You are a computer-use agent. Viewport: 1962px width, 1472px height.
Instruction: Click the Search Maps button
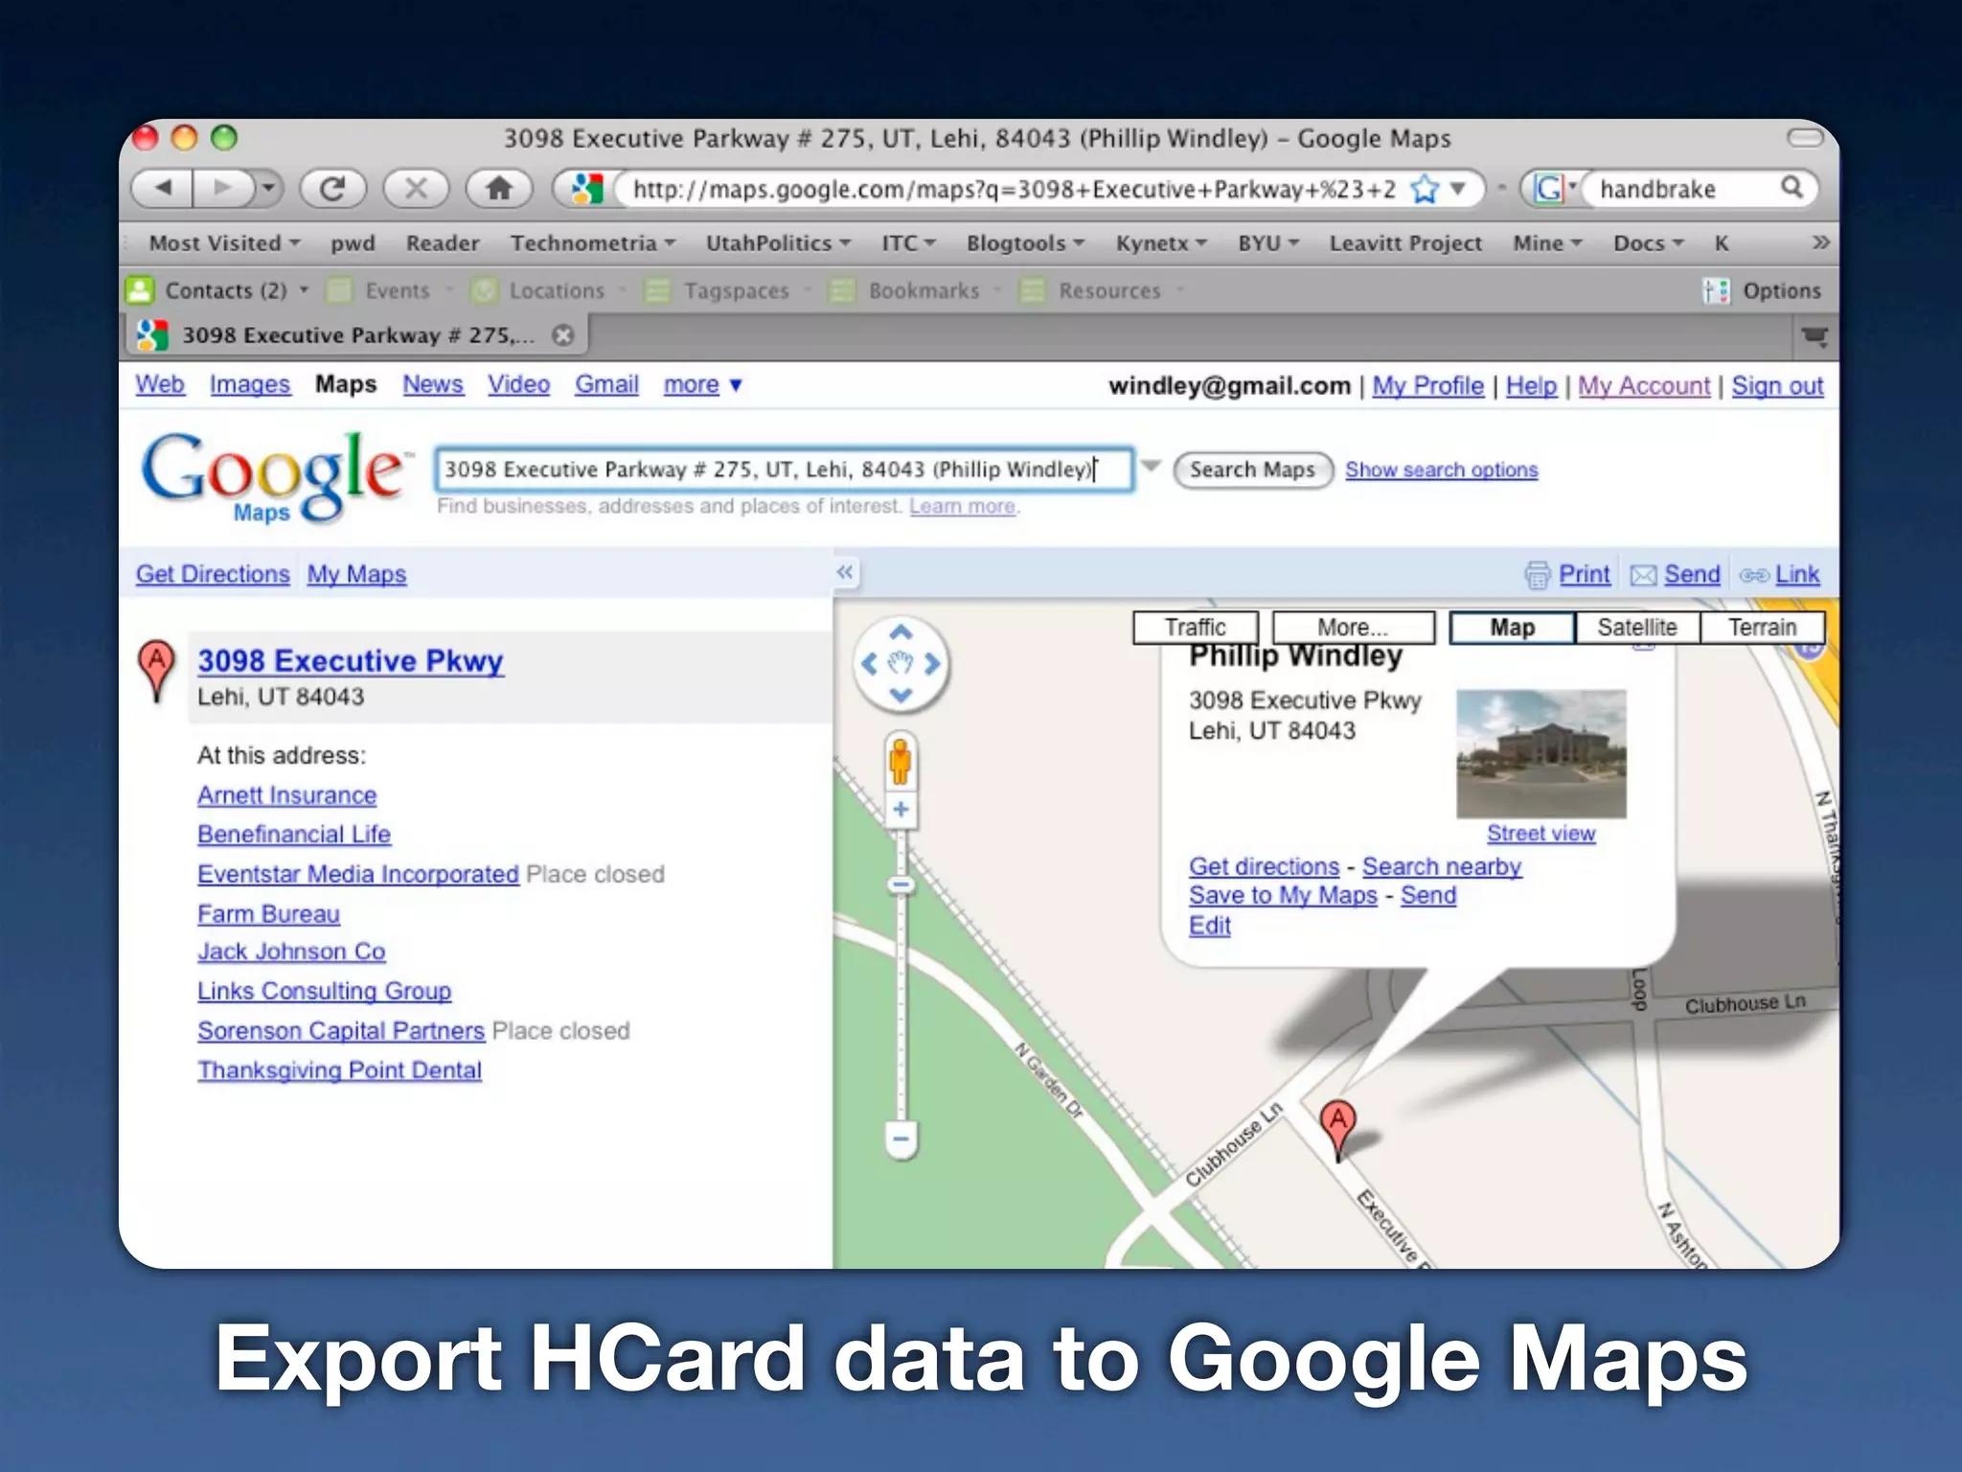[1252, 471]
